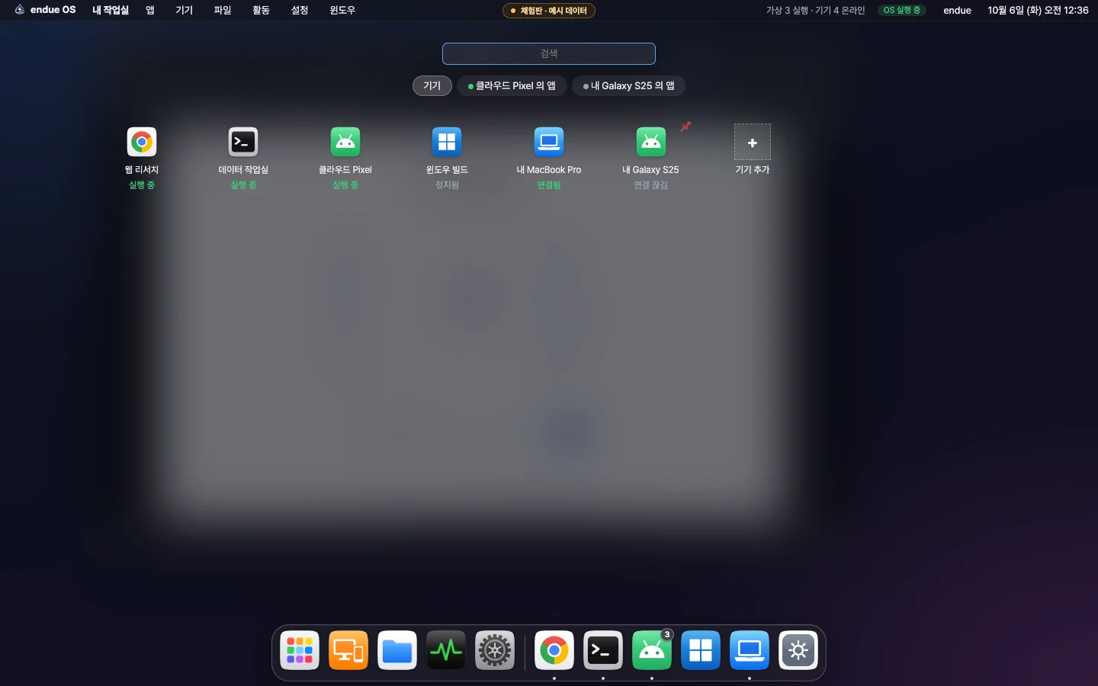Click the terminal icon in dock
Image resolution: width=1098 pixels, height=686 pixels.
tap(603, 650)
